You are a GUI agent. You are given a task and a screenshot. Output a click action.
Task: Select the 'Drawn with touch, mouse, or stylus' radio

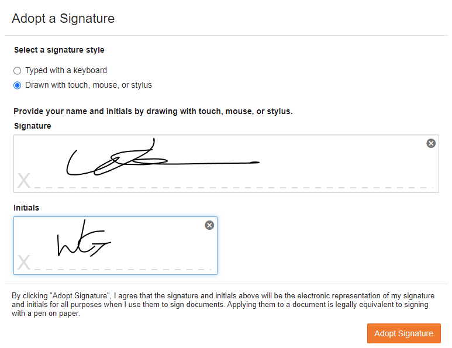(18, 85)
